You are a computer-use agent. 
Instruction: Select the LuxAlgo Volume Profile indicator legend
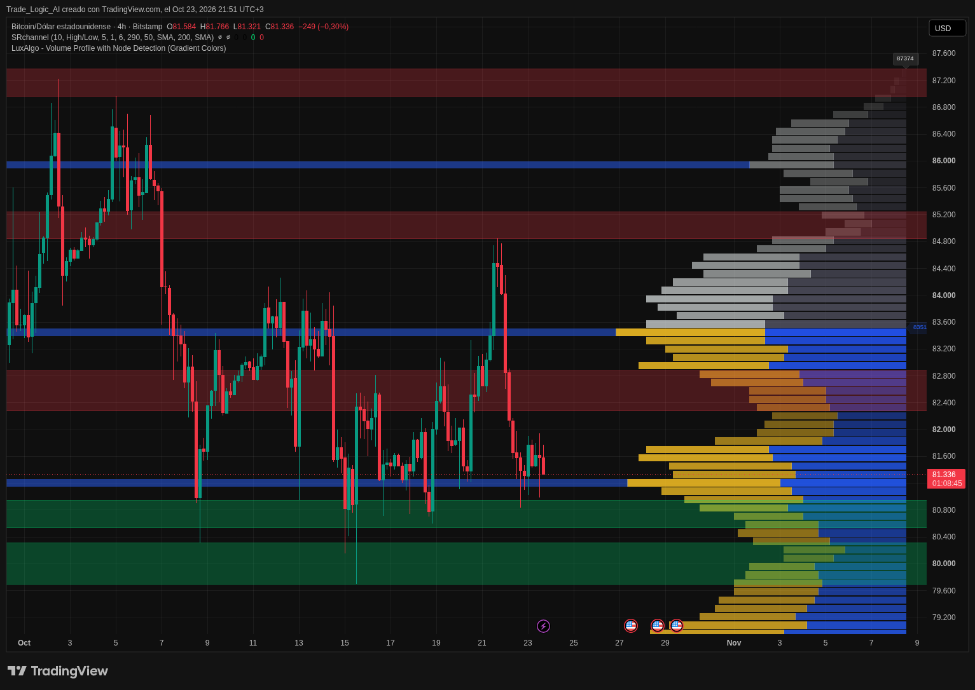pos(119,48)
